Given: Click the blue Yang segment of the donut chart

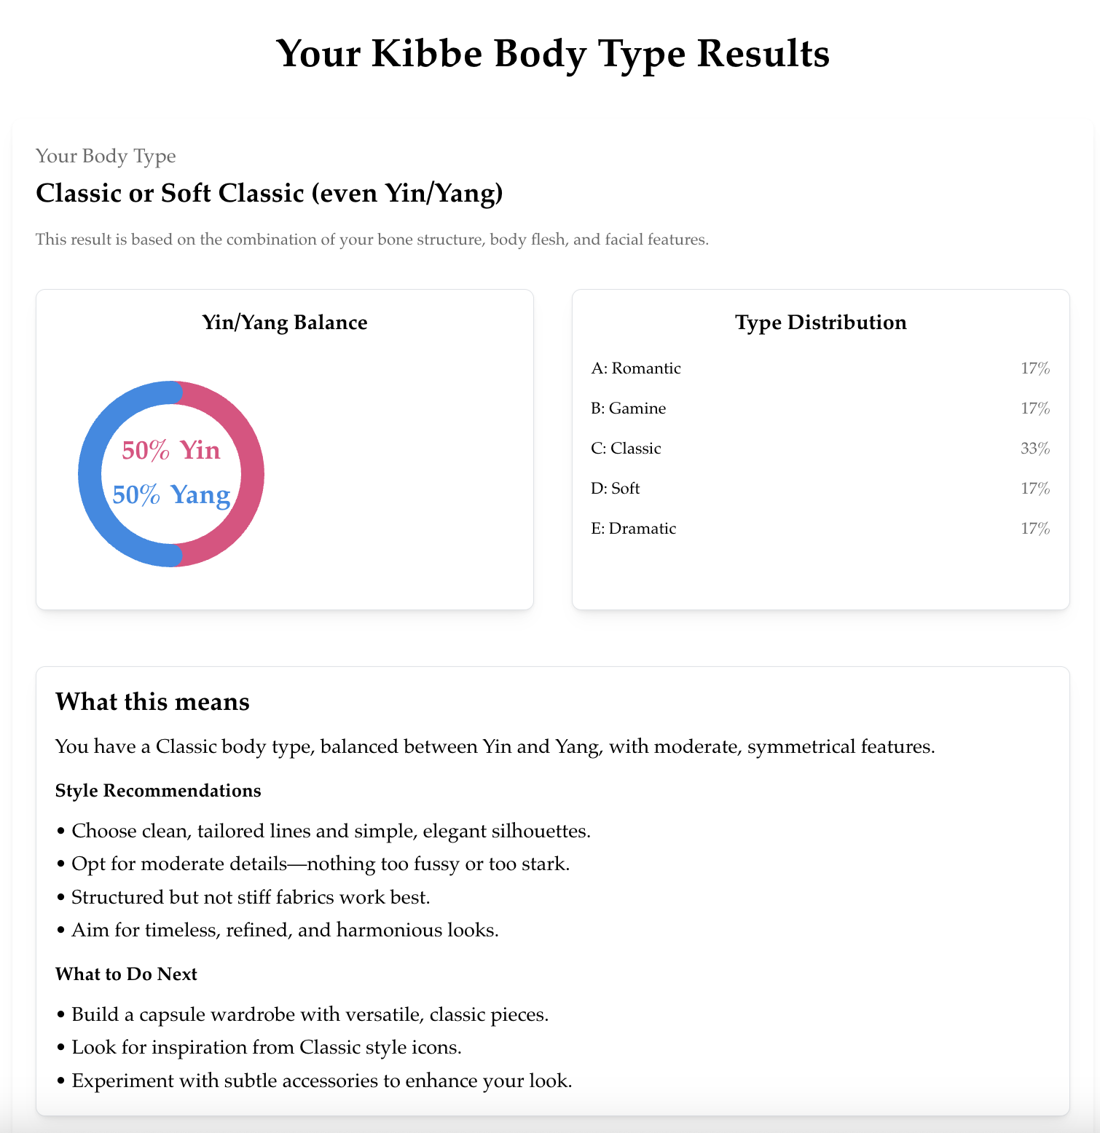Looking at the screenshot, I should point(90,473).
